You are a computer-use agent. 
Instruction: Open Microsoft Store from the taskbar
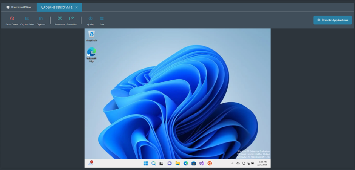tap(194, 164)
